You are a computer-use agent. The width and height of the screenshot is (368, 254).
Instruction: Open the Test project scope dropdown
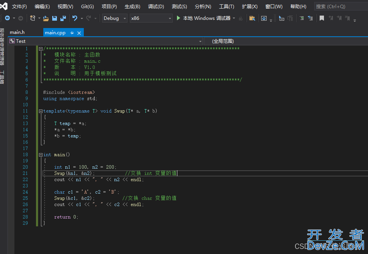click(106, 41)
